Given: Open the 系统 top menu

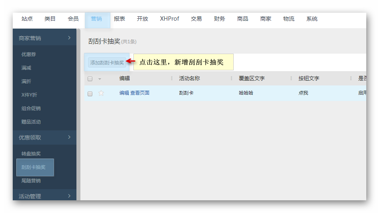Looking at the screenshot, I should pos(312,19).
